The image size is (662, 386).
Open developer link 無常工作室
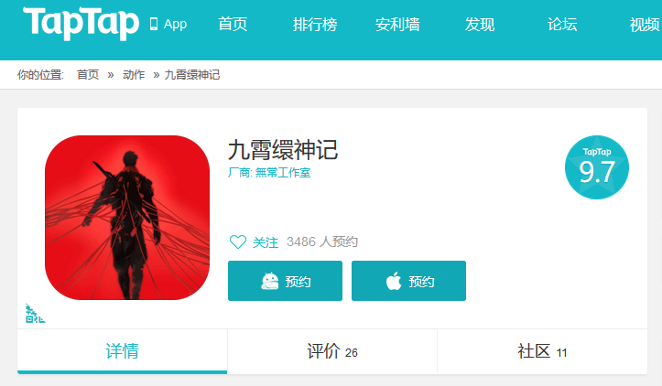(283, 173)
